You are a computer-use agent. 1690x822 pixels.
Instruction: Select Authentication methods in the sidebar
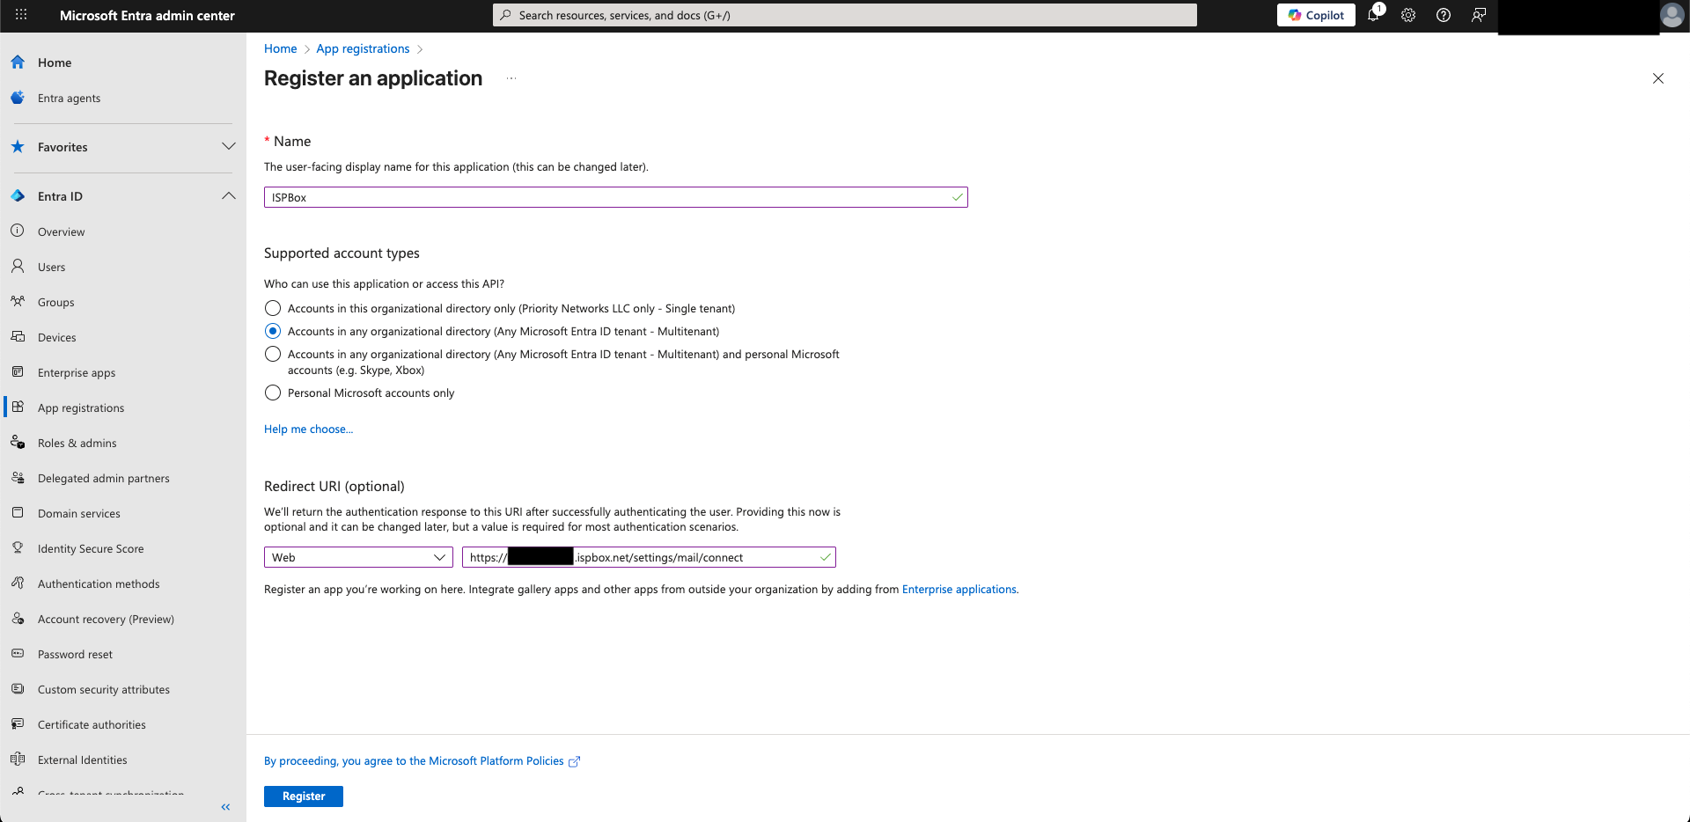point(98,583)
